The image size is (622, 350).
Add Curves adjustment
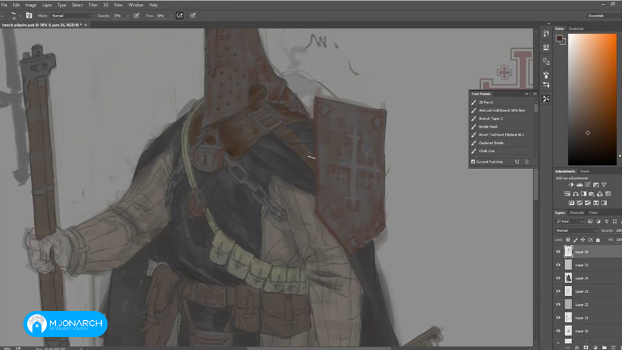coord(588,185)
